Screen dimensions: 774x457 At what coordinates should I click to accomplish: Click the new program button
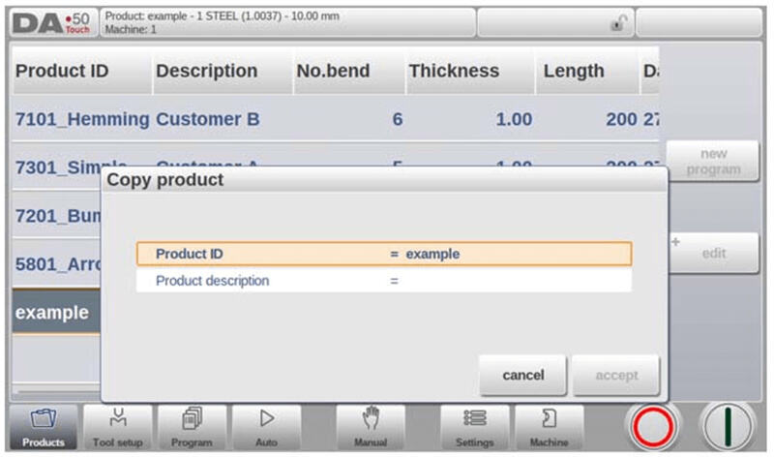click(x=714, y=161)
